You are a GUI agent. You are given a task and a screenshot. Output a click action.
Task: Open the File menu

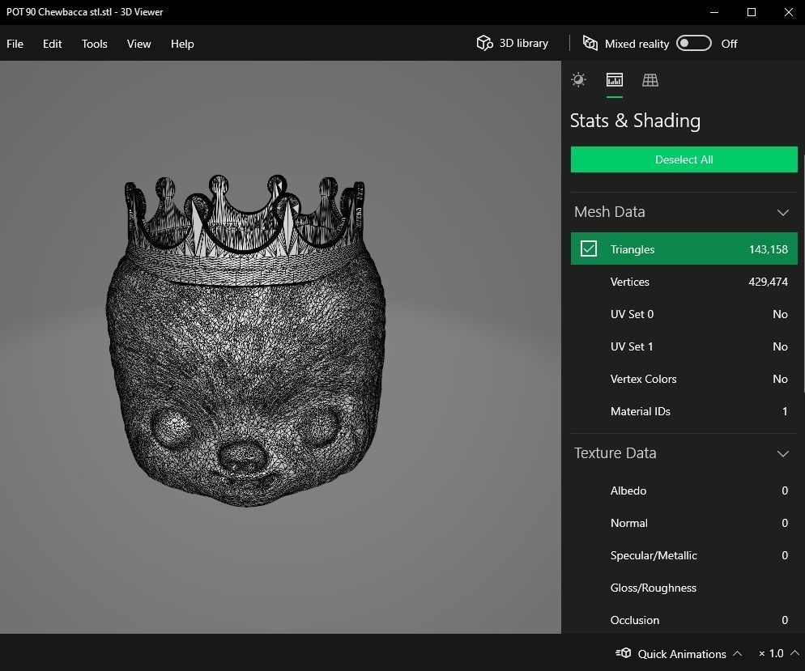(15, 44)
